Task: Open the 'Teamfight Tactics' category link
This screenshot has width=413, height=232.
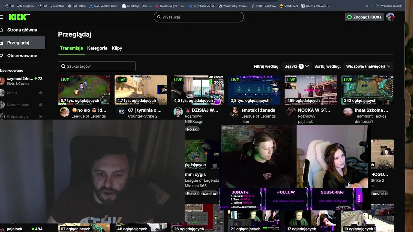Action: point(370,116)
